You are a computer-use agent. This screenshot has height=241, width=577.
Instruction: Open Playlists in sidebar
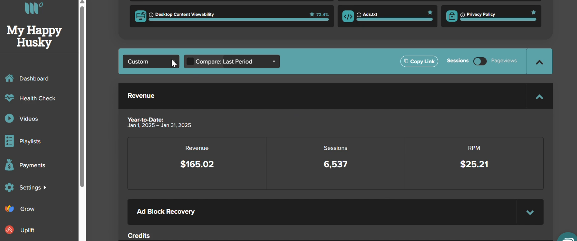30,141
